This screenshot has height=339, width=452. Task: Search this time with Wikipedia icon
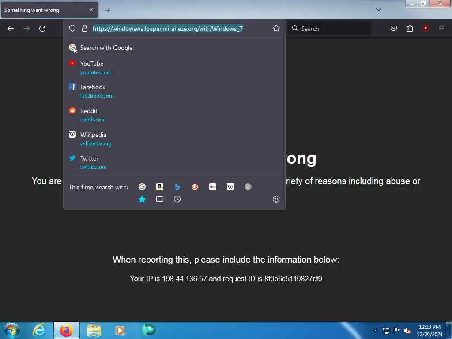pos(230,187)
